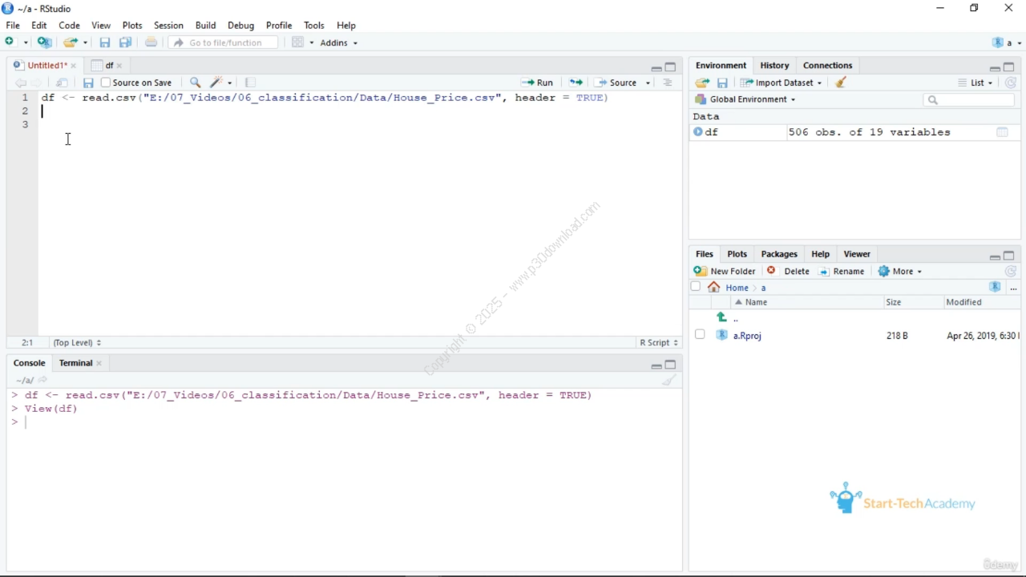Print the current file icon

point(151,42)
